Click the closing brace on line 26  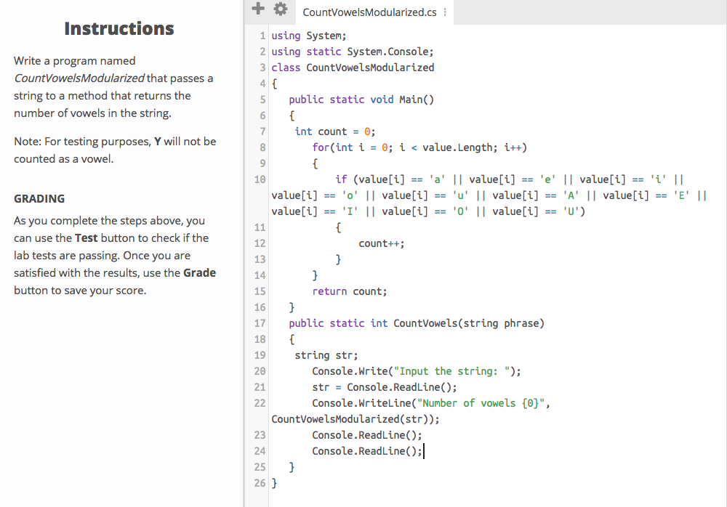274,482
